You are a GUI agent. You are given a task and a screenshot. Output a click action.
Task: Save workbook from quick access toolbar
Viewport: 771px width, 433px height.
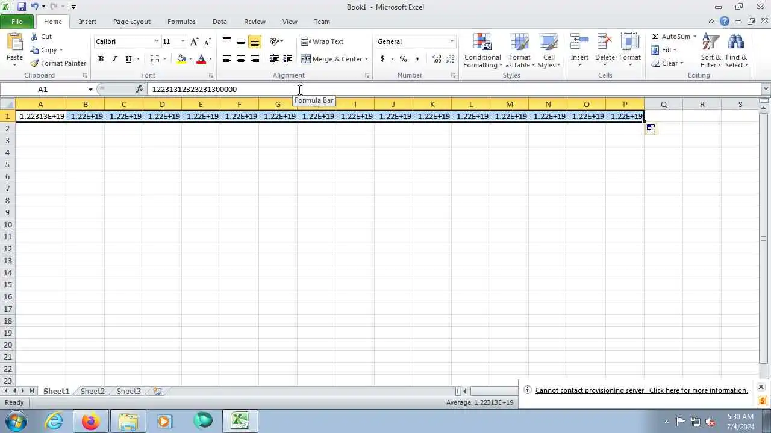click(x=21, y=7)
